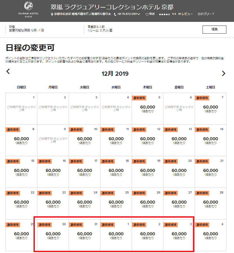Open the 81 レビュー reviews link

[x=185, y=14]
